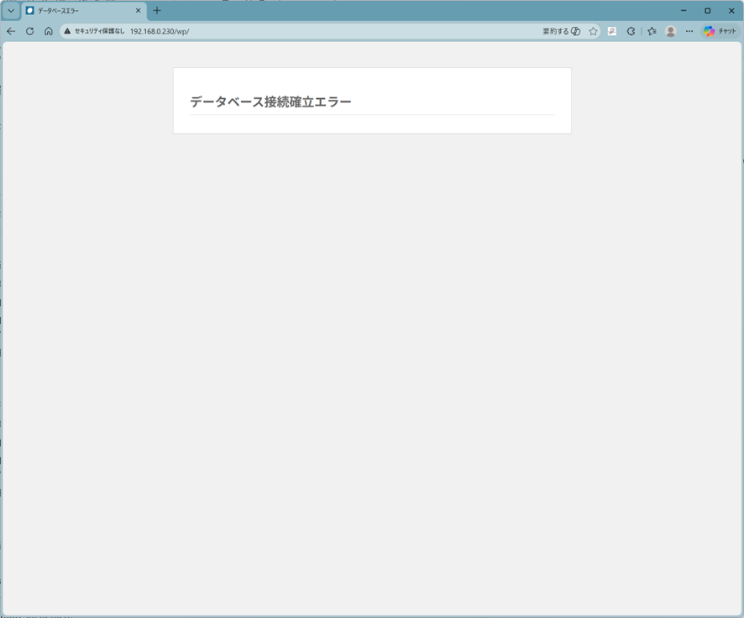The image size is (744, 618).
Task: Open the browser home page
Action: coord(48,31)
